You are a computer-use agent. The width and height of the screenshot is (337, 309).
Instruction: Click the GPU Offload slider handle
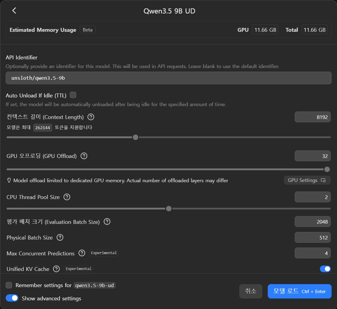327,169
